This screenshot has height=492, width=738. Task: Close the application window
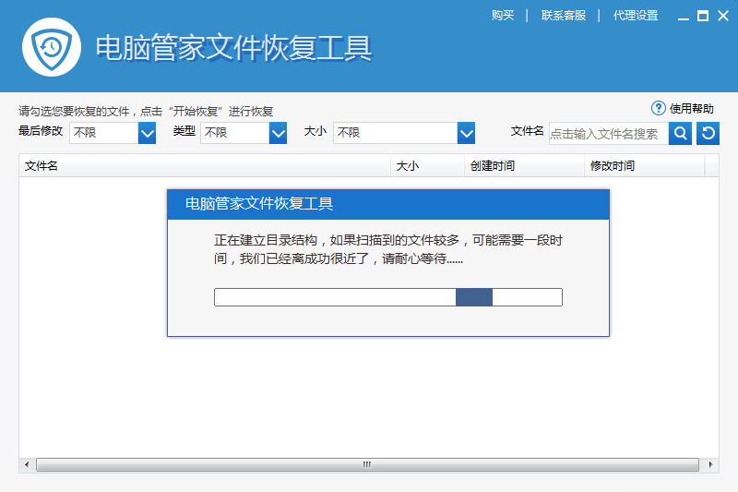[723, 16]
